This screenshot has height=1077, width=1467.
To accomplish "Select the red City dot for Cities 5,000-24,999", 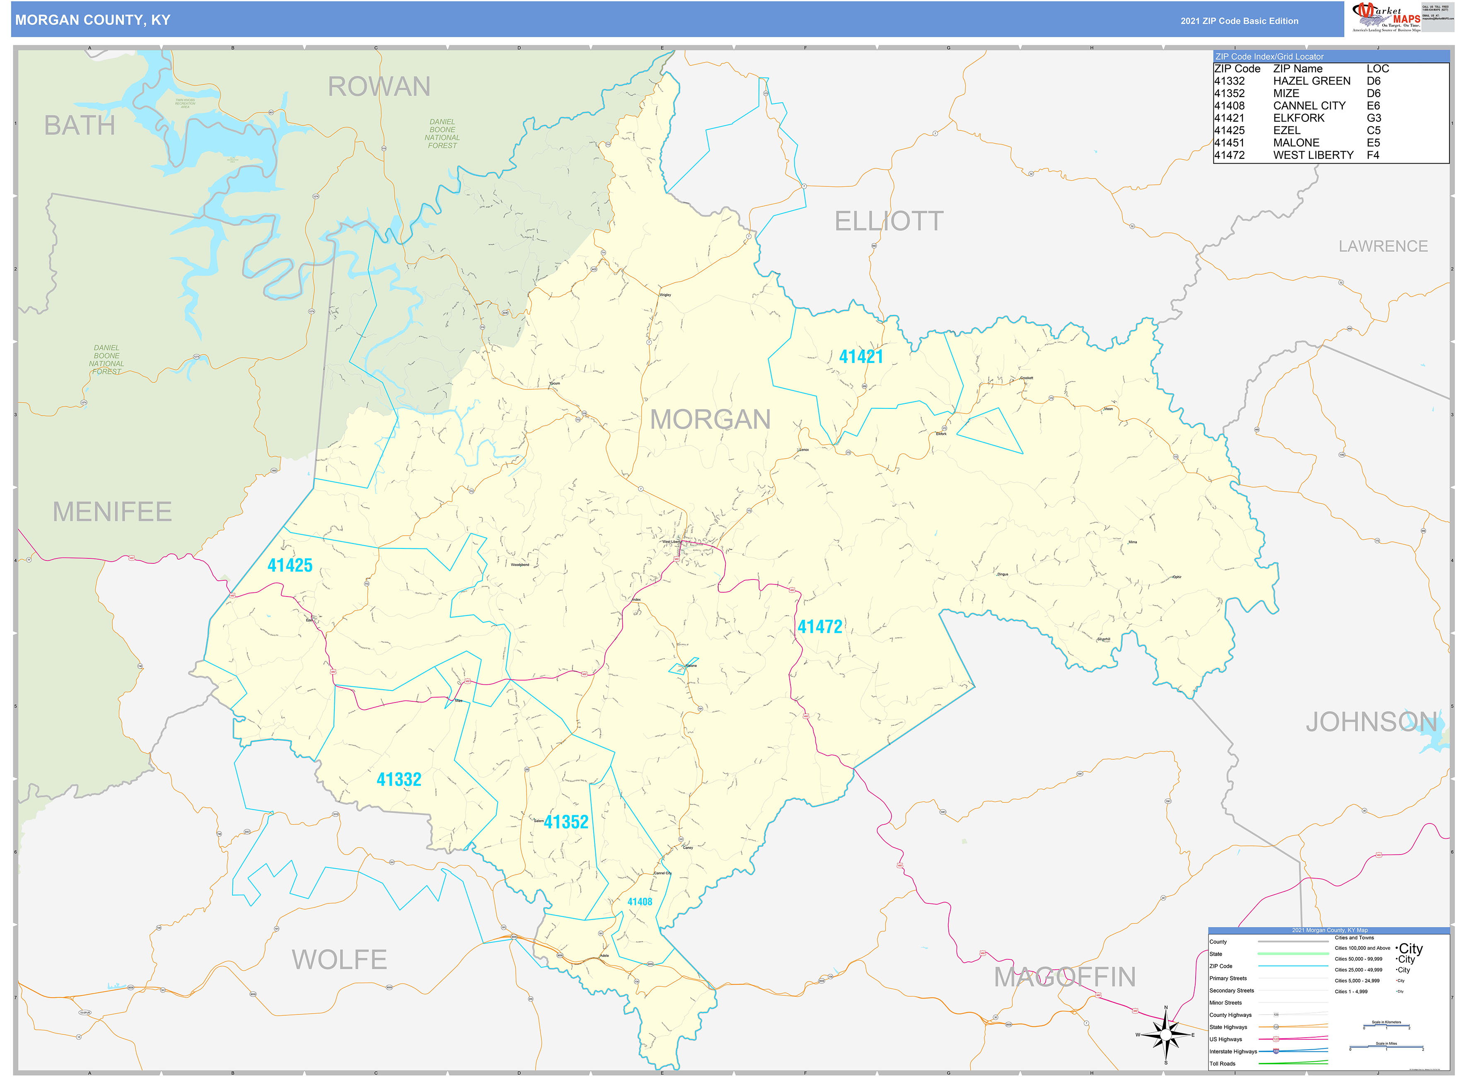I will pos(1397,980).
